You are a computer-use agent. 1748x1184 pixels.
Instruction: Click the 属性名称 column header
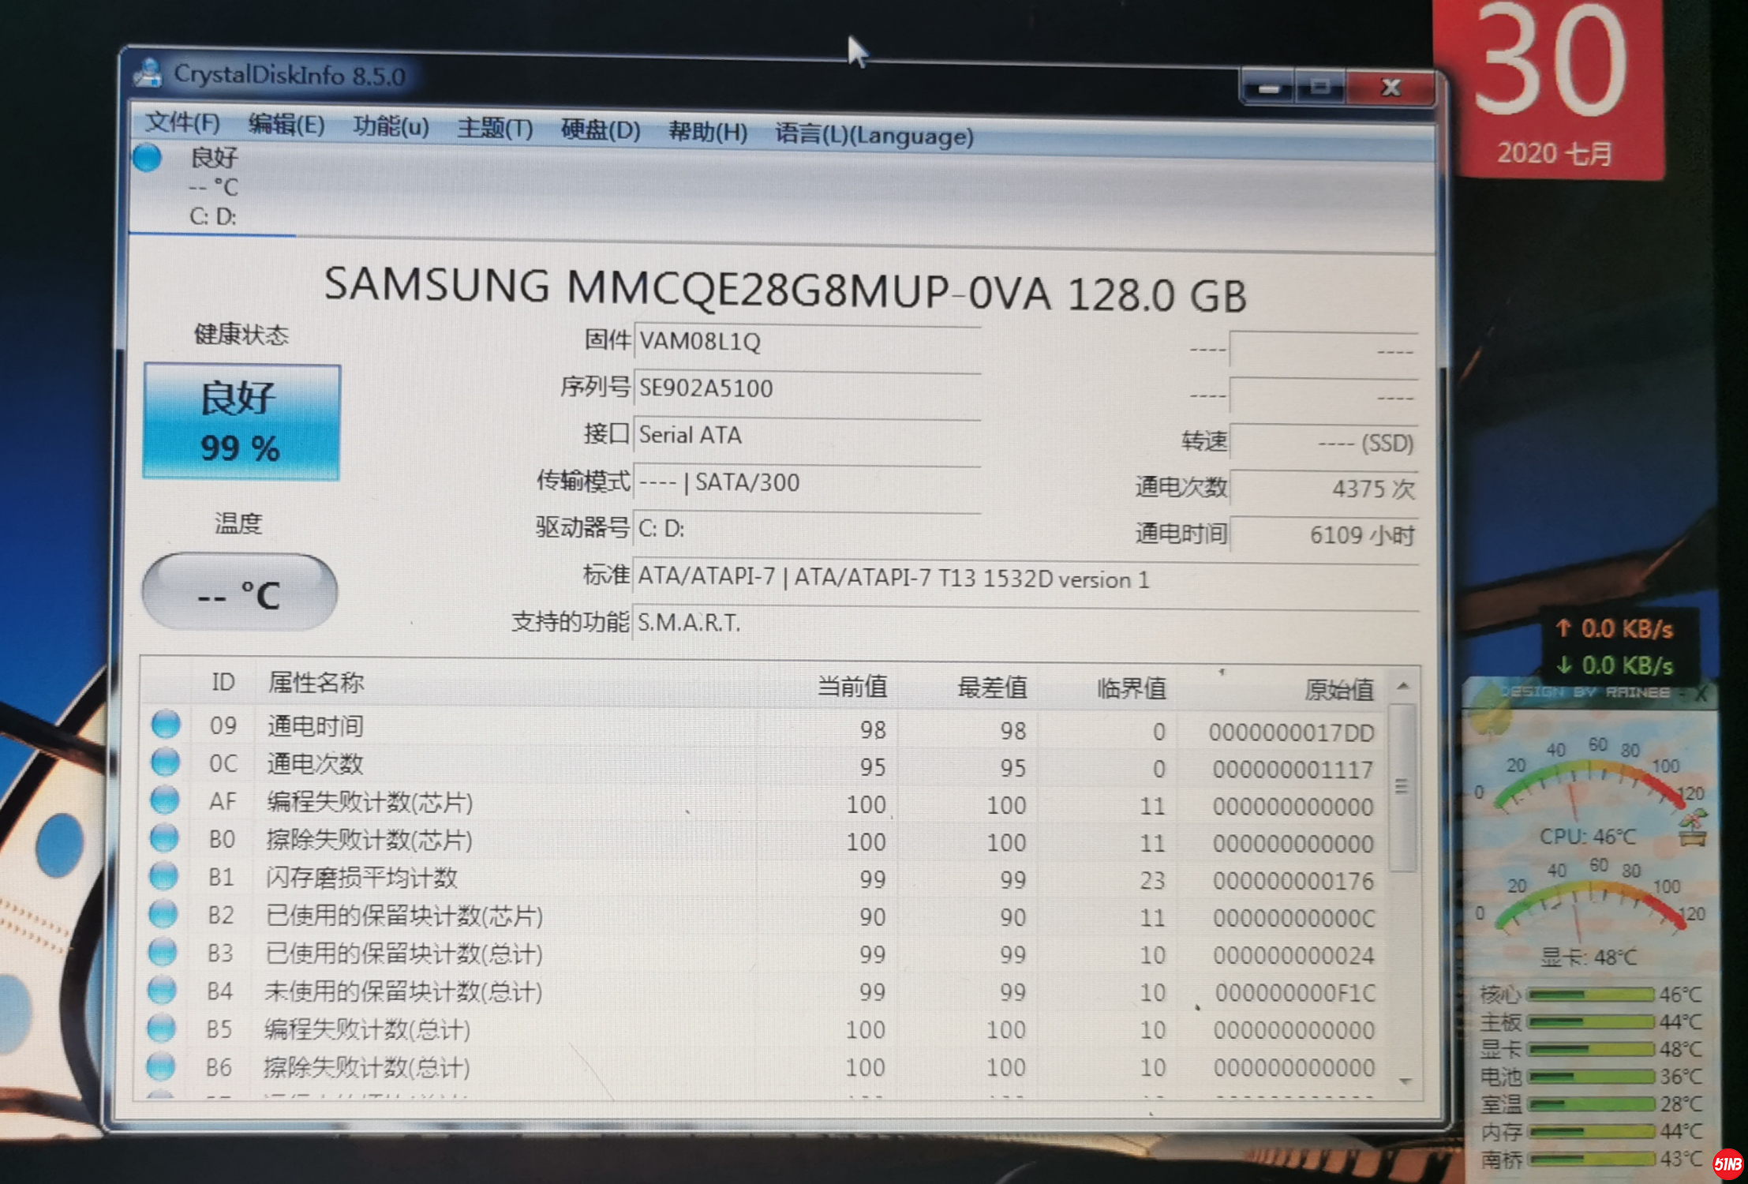tap(316, 682)
